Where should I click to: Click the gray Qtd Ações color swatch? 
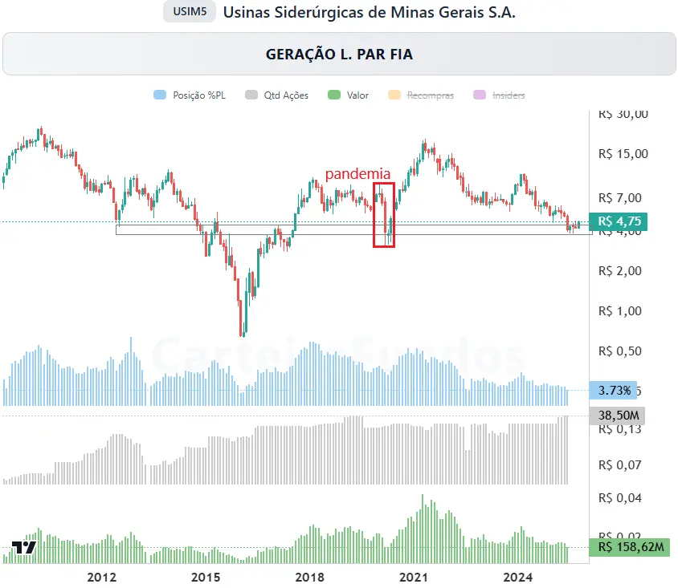point(251,95)
